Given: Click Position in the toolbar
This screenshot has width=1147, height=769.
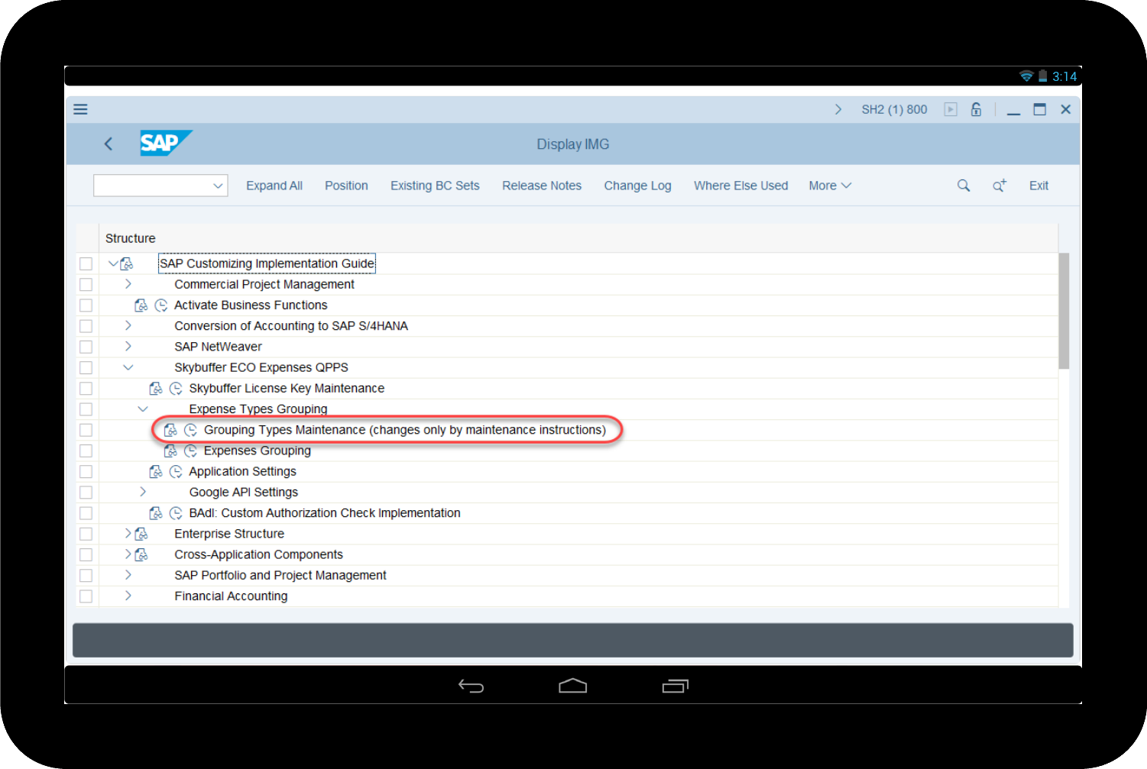Looking at the screenshot, I should click(346, 186).
